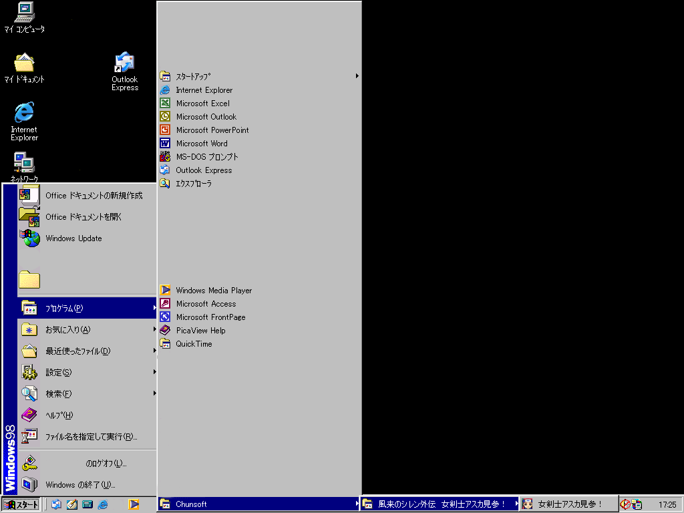Click the keyboard-like icon in Quick Launch

[88, 504]
